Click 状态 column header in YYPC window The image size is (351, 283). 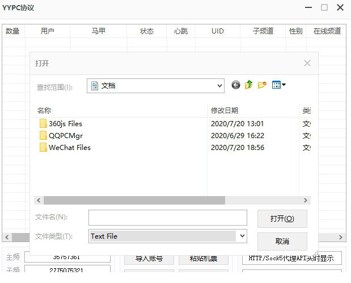147,31
